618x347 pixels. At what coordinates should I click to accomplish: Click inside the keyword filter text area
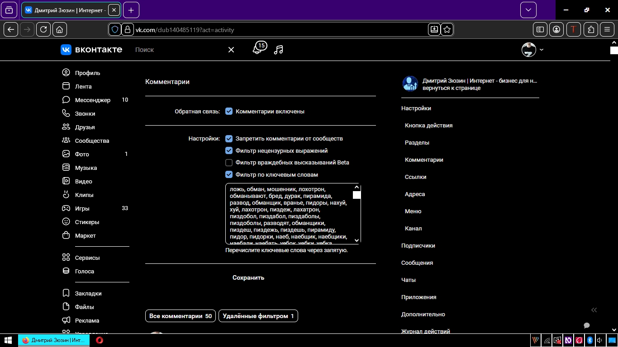tap(289, 213)
